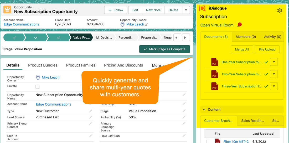This screenshot has height=143, width=289.
Task: Click the File Upload button
Action: [267, 49]
